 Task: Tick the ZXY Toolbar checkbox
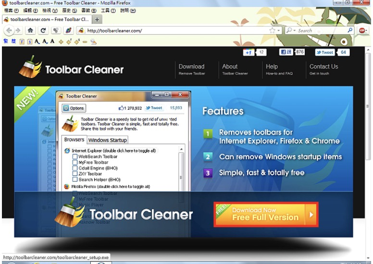(x=75, y=174)
